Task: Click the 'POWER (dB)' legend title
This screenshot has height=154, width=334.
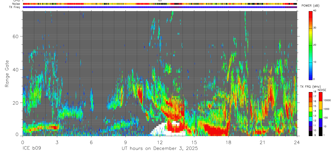Action: click(311, 6)
